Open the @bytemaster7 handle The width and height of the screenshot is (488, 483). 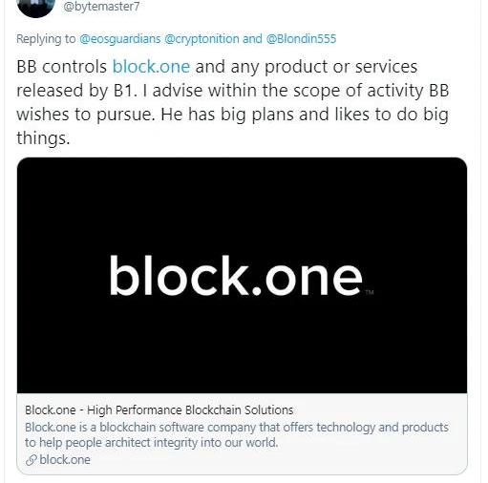[101, 7]
